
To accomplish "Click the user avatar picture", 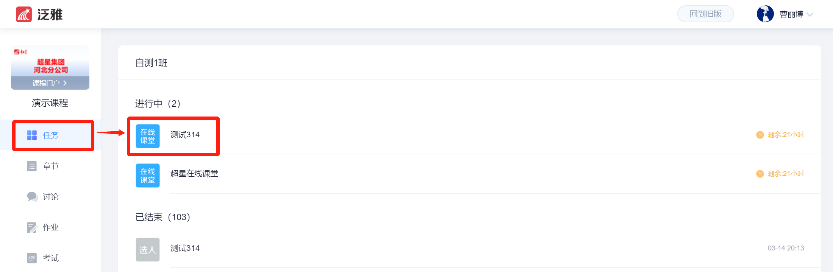I will (x=765, y=14).
